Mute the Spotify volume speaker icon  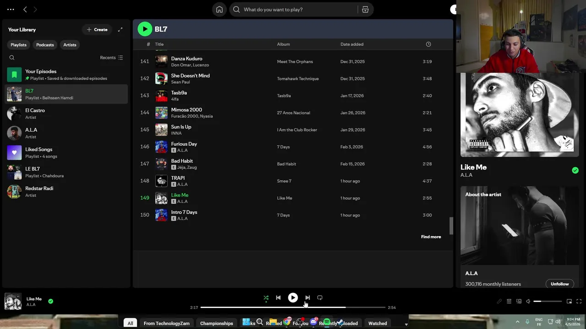528,301
